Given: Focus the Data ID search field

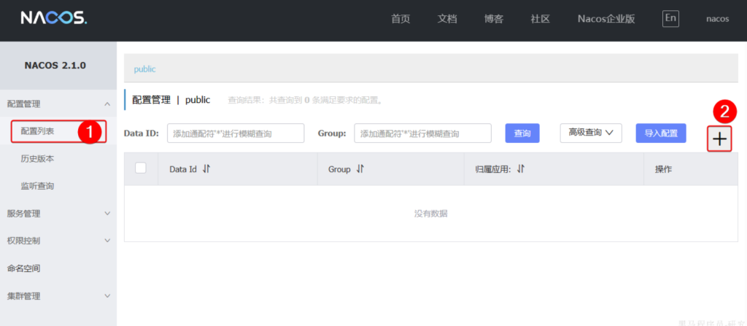Looking at the screenshot, I should point(235,133).
